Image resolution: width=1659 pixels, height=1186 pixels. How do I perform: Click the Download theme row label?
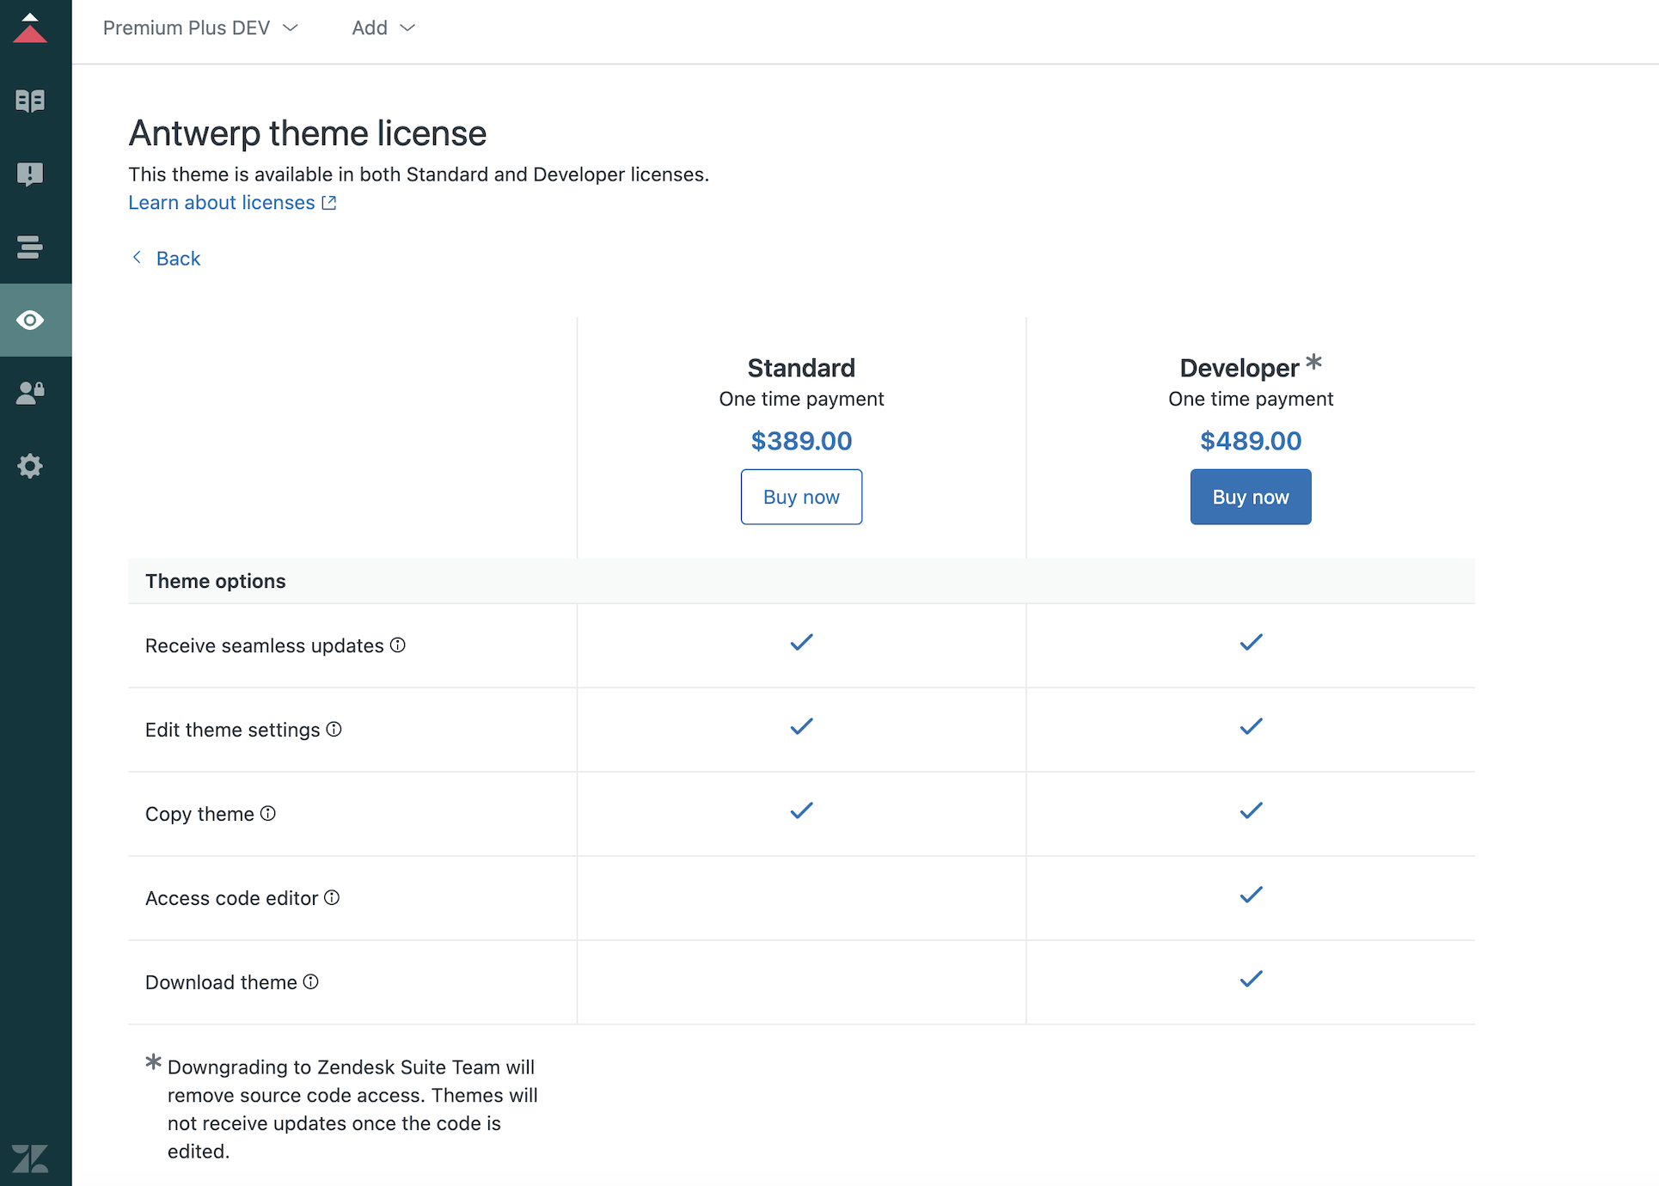click(x=221, y=982)
